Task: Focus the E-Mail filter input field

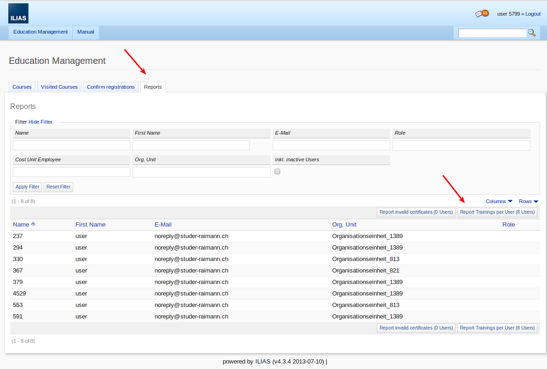Action: coord(331,146)
